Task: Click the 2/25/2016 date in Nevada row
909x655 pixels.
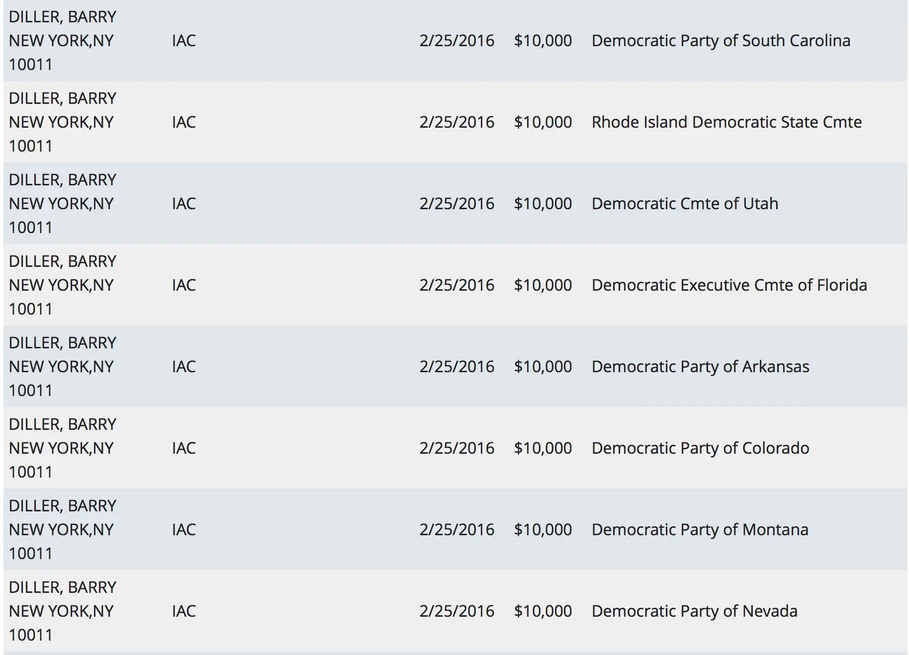Action: (456, 611)
